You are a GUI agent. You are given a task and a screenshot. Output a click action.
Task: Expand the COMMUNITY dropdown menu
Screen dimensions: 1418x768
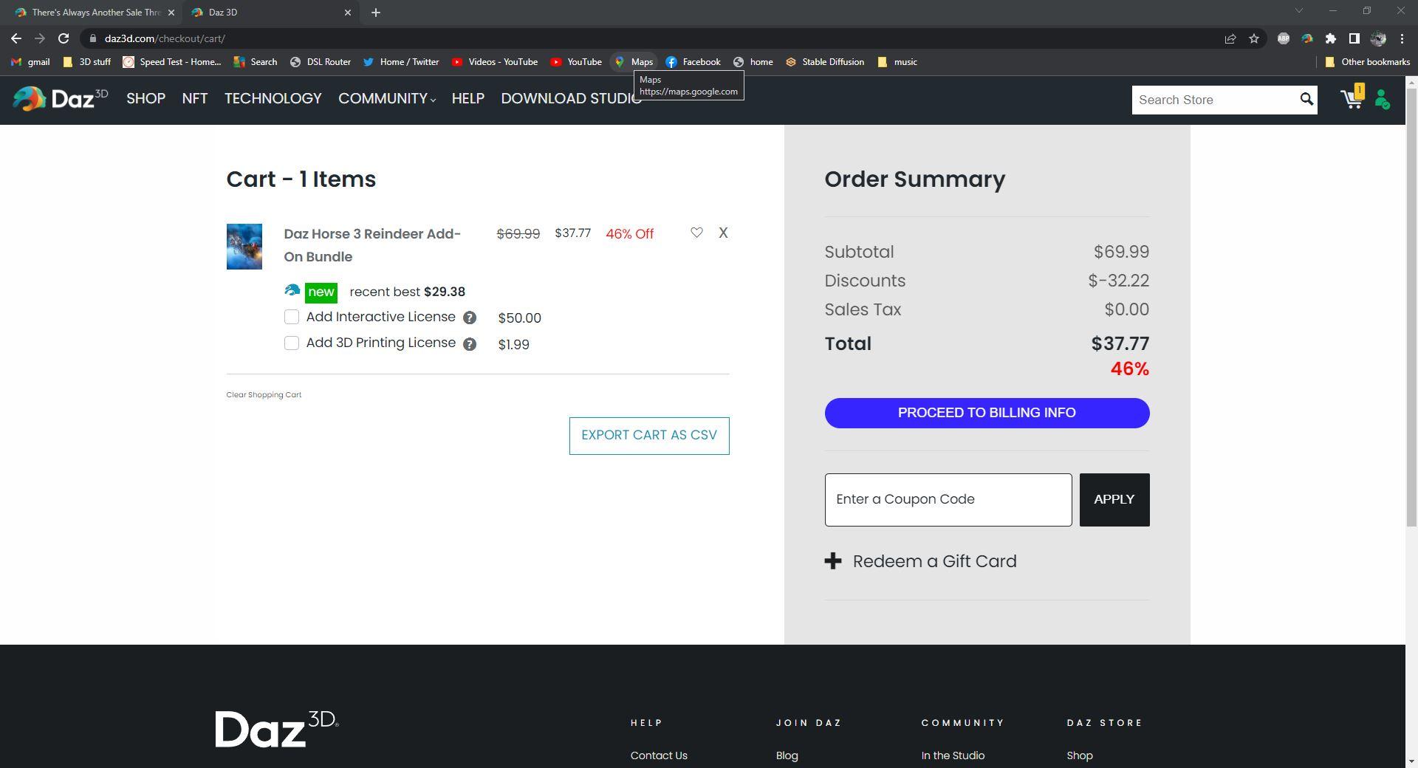tap(387, 99)
